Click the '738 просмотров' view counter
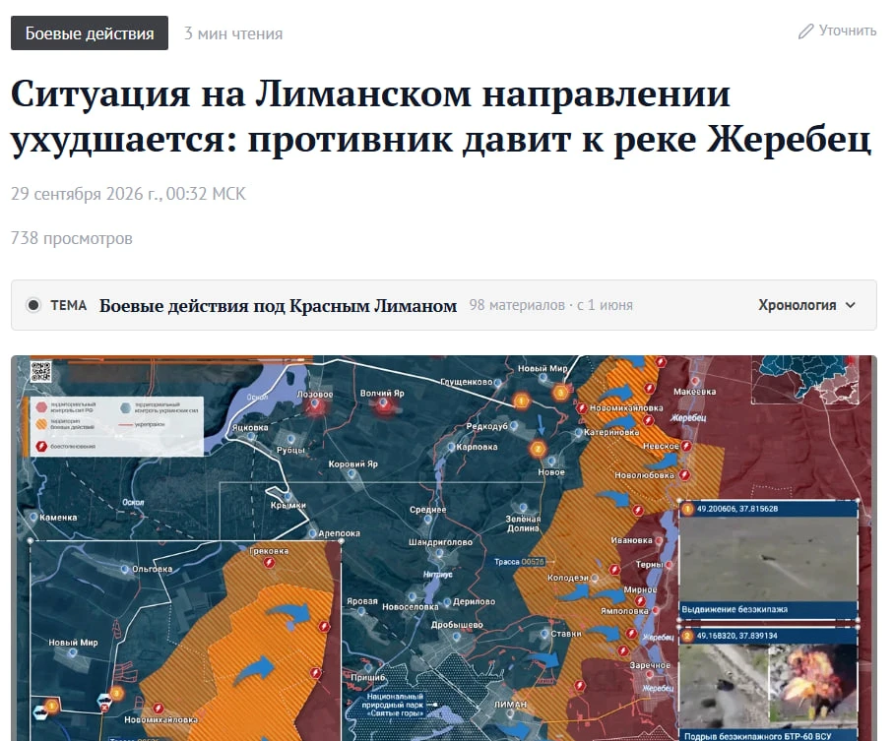This screenshot has height=741, width=894. [71, 238]
